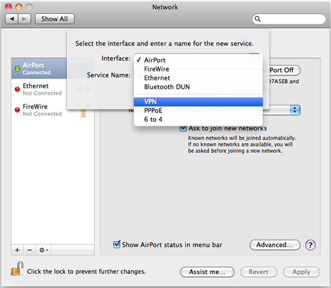Image resolution: width=331 pixels, height=288 pixels.
Task: Click the magnifying glass in search field
Action: [258, 19]
